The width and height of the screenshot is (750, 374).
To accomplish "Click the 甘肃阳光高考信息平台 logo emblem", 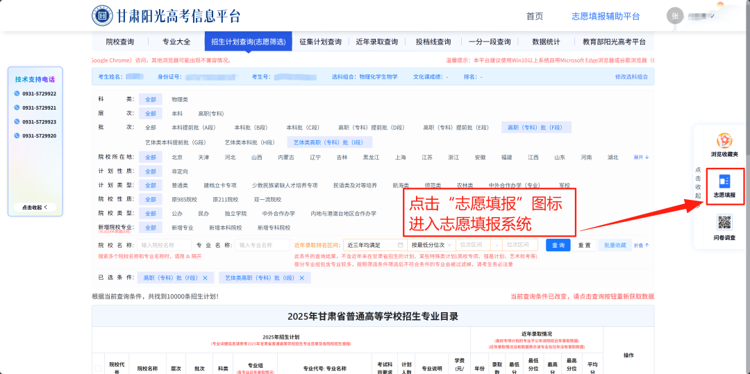I will click(x=102, y=16).
